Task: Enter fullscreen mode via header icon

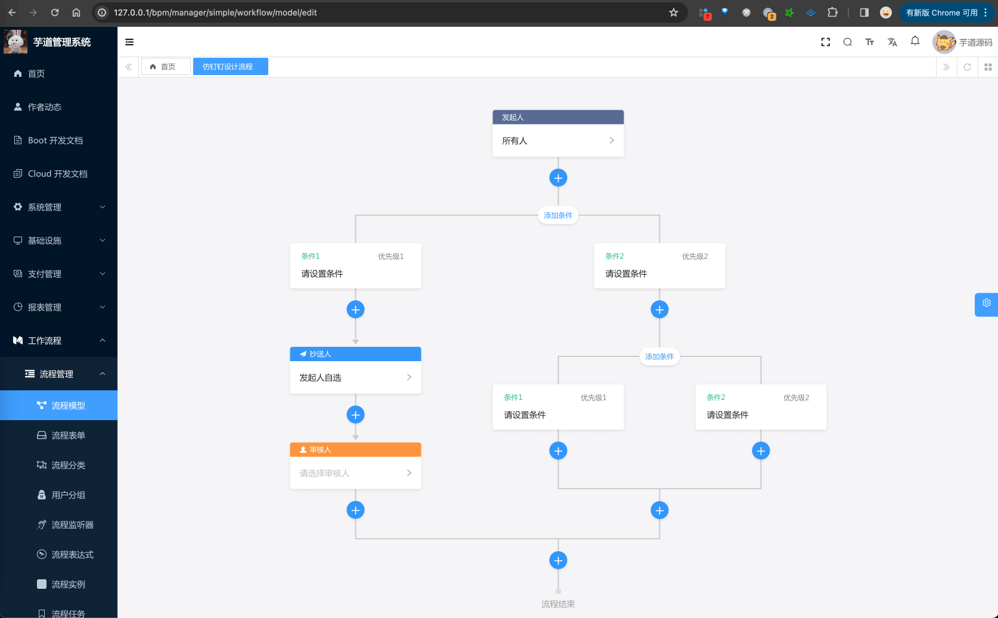Action: point(825,42)
